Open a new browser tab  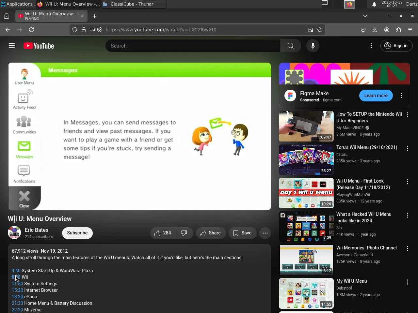coord(95,16)
